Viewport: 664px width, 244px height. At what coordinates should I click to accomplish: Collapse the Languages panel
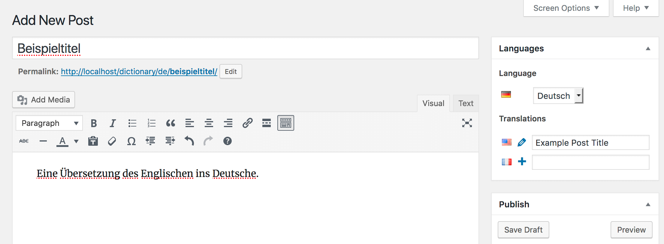coord(648,48)
